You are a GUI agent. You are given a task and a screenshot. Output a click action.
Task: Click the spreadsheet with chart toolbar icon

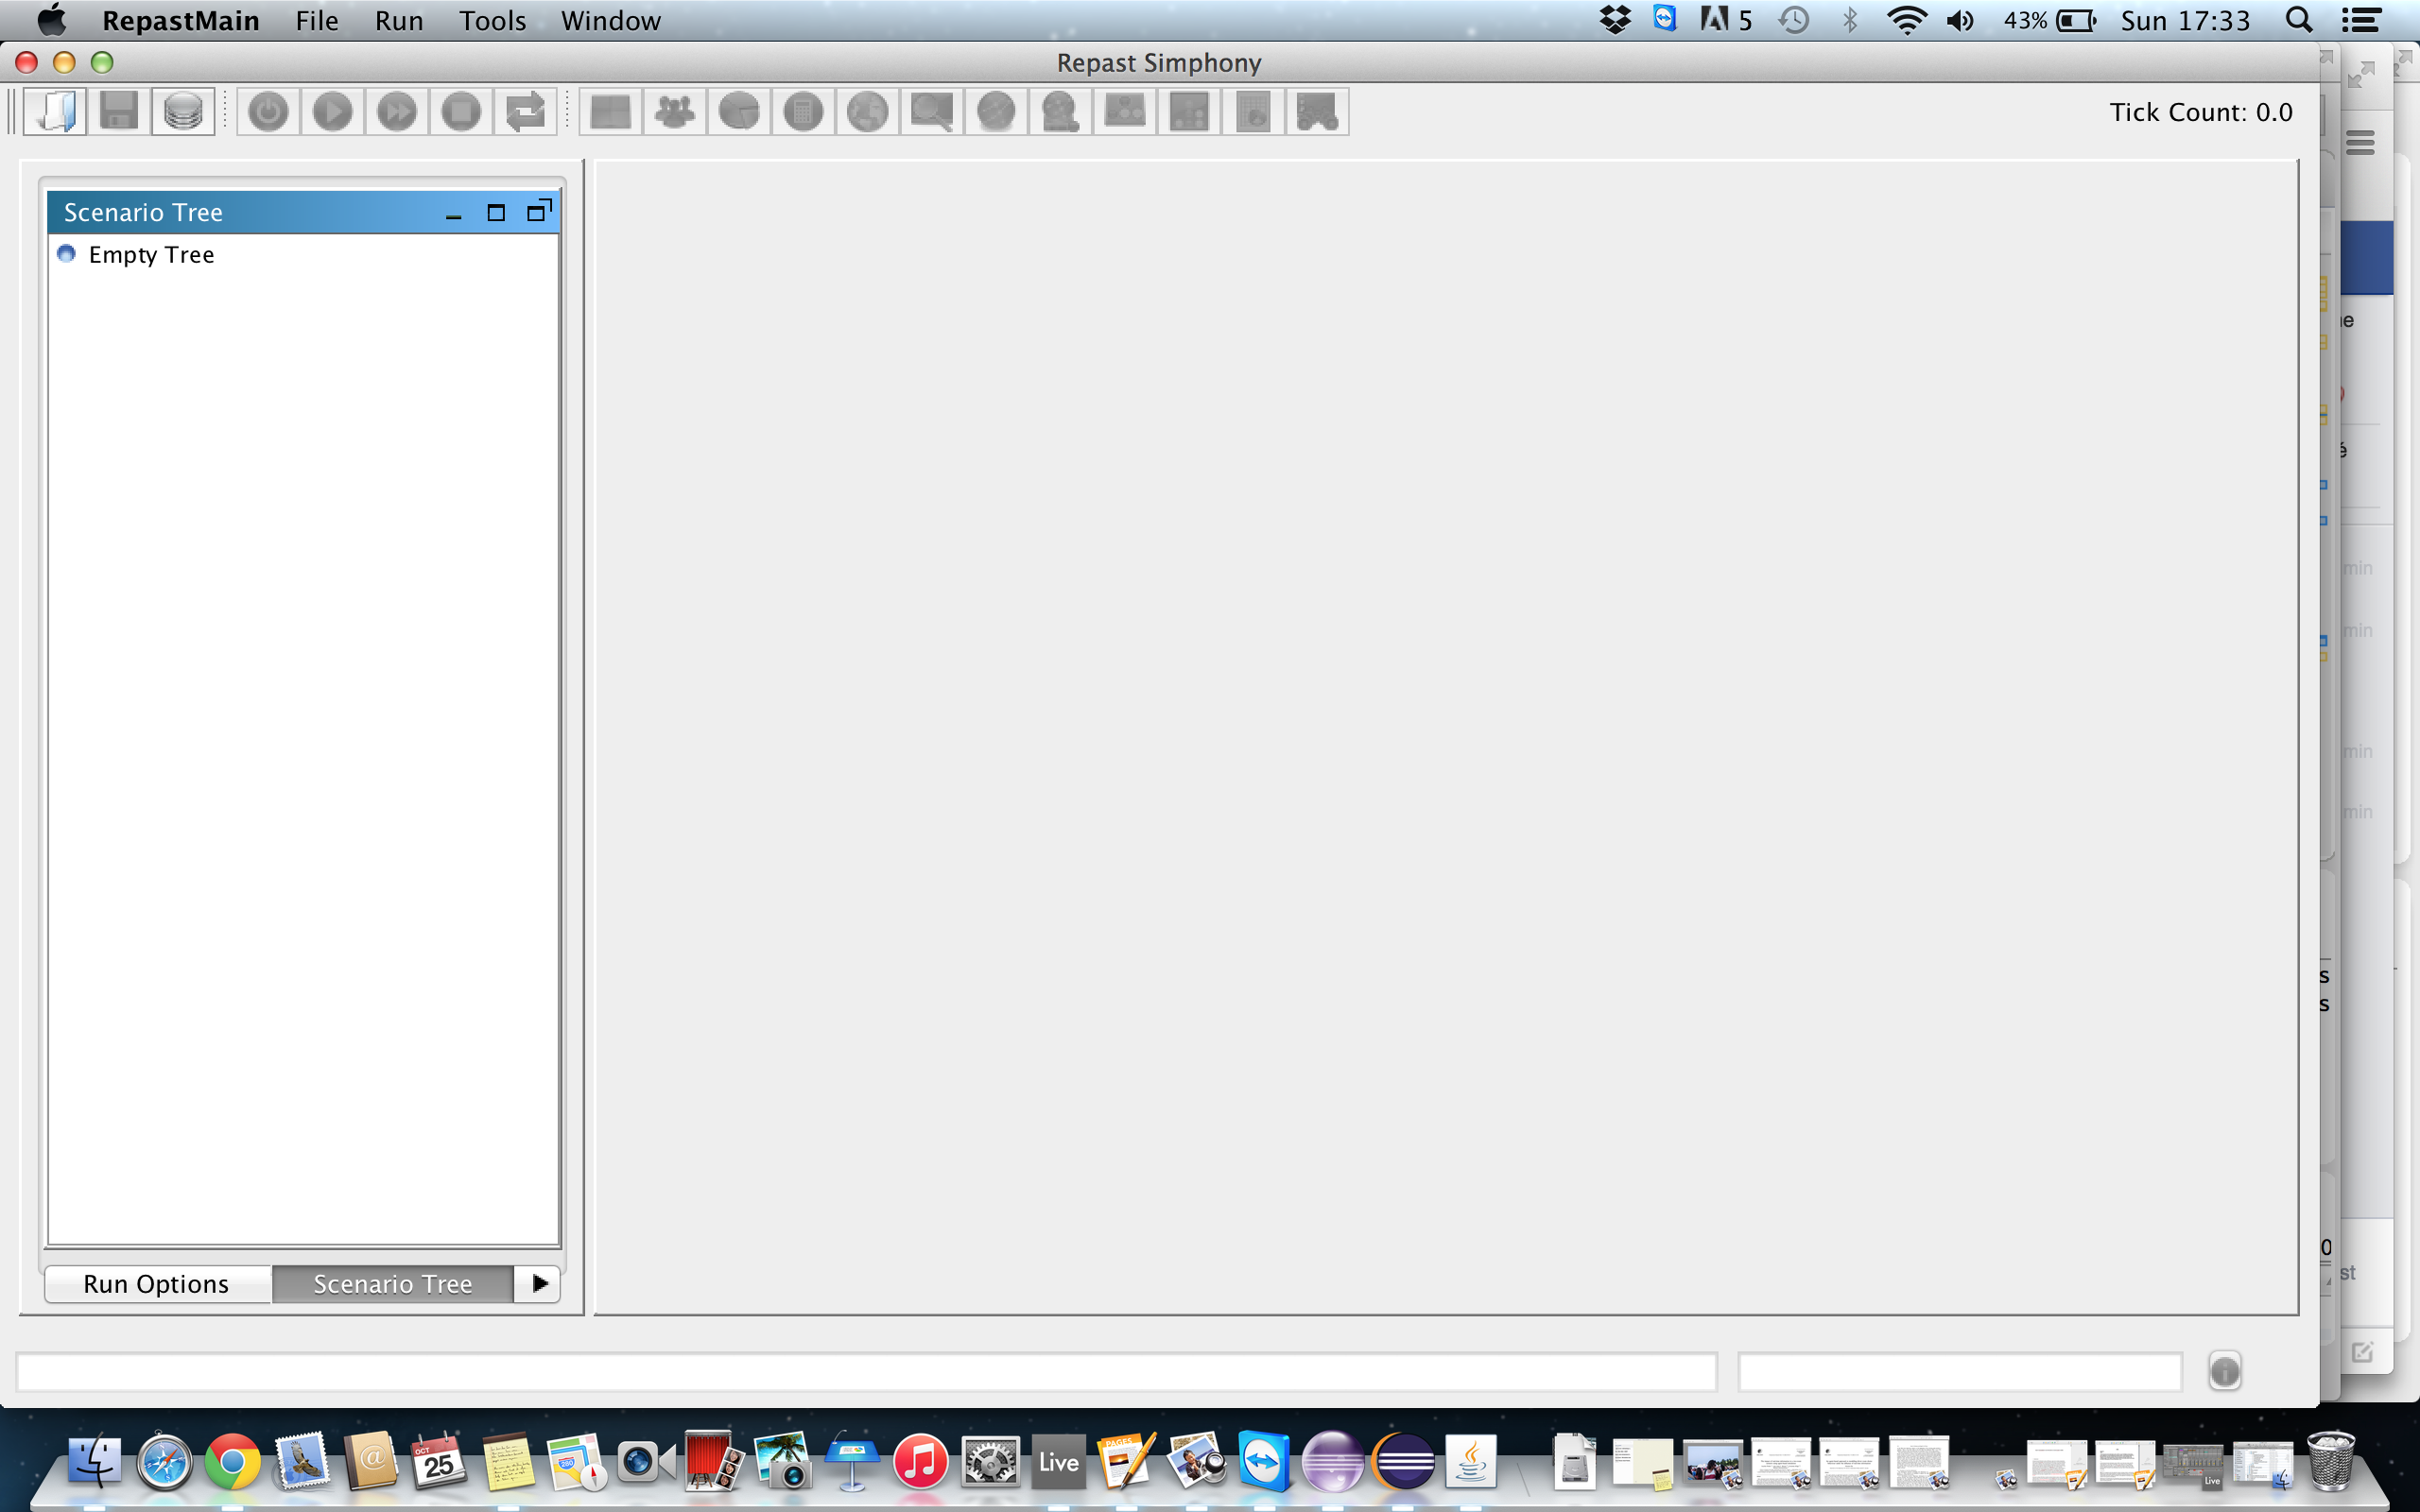(x=1252, y=111)
